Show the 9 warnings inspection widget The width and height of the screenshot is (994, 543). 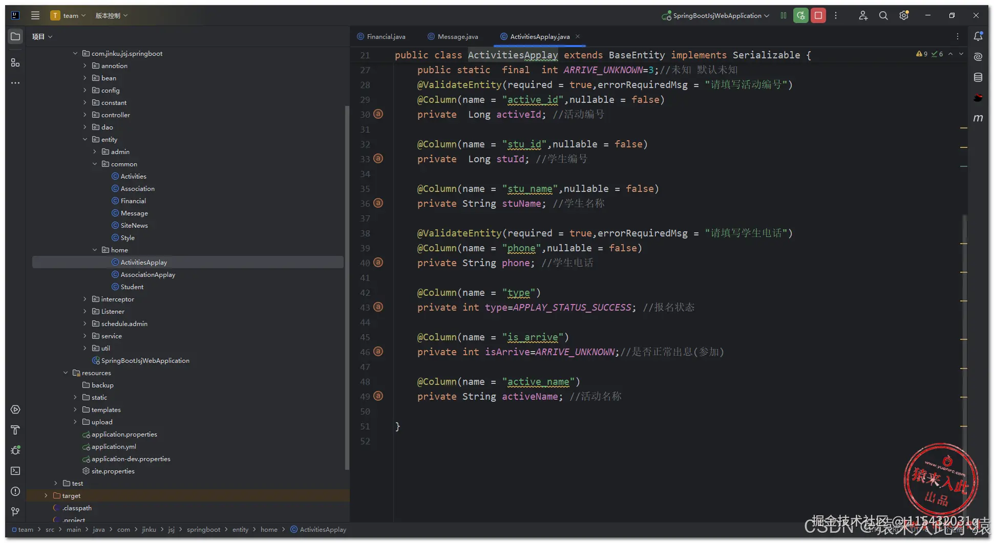[922, 54]
